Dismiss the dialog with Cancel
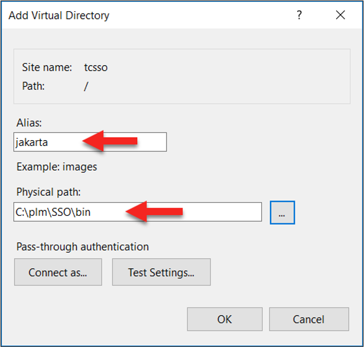The height and width of the screenshot is (347, 364). click(308, 319)
